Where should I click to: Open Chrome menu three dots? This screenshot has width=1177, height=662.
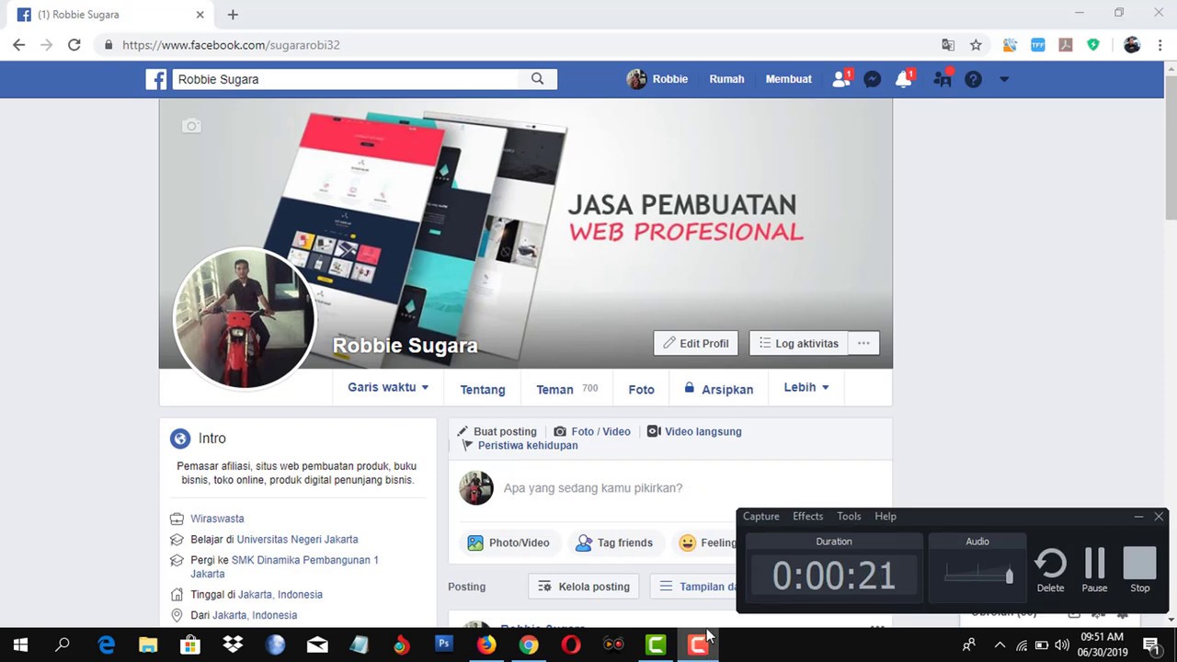[1160, 44]
